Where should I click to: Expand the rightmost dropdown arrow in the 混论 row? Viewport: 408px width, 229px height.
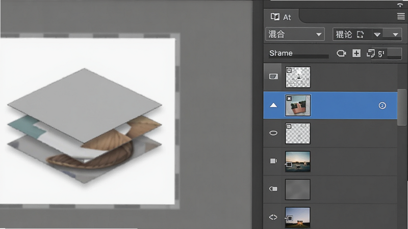point(395,35)
